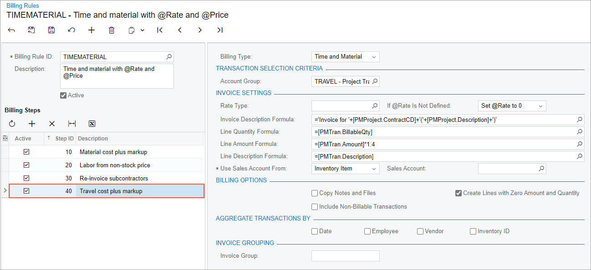
Task: Export Billing Steps to Excel
Action: pos(92,124)
